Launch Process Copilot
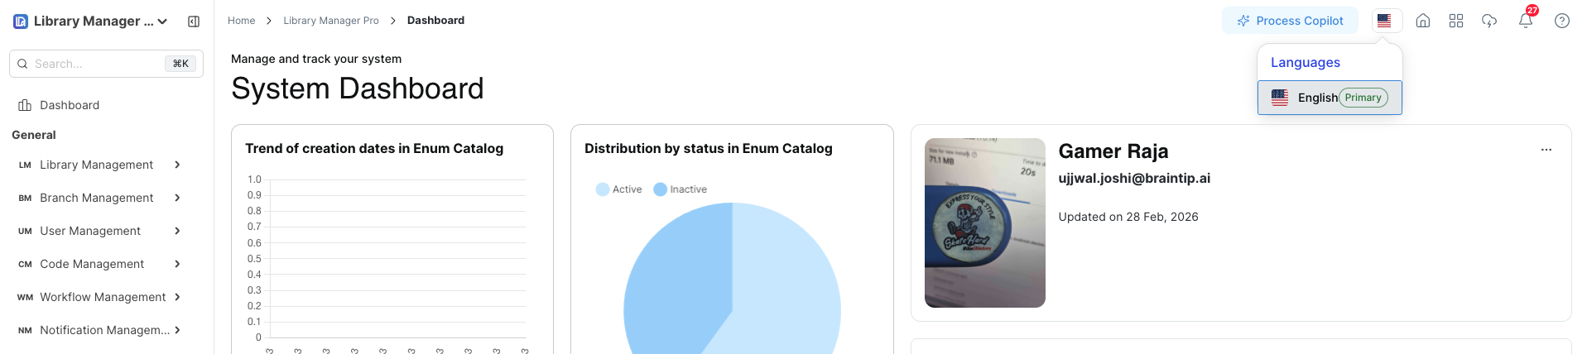The height and width of the screenshot is (354, 1587). point(1289,21)
